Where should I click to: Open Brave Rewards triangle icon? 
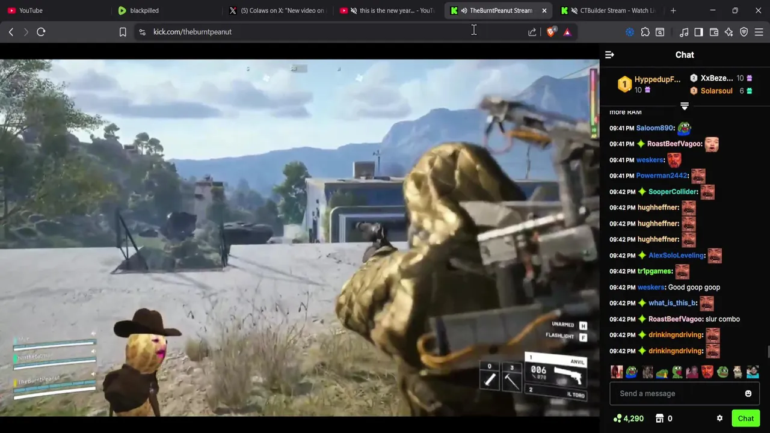pyautogui.click(x=567, y=32)
